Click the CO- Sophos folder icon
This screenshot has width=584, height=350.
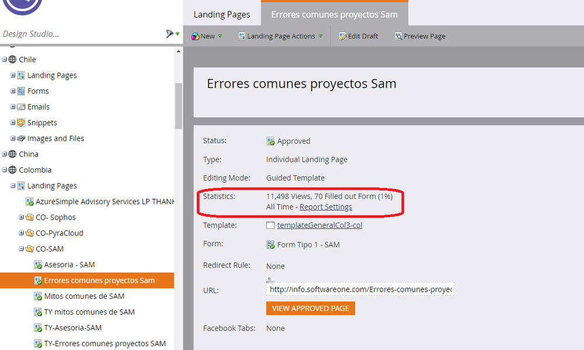pos(29,217)
